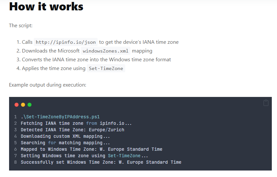This screenshot has height=177, width=277.
Task: Click the "Successfully set Windows Time Zone" line
Action: [101, 162]
